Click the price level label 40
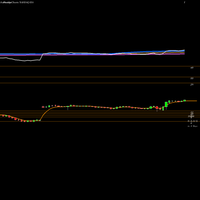Viewport: 200px width, 200px height. click(x=192, y=68)
